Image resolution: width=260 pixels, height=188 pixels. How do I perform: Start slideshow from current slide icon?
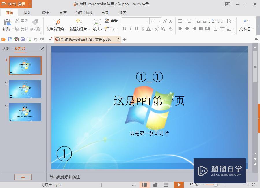point(56,22)
